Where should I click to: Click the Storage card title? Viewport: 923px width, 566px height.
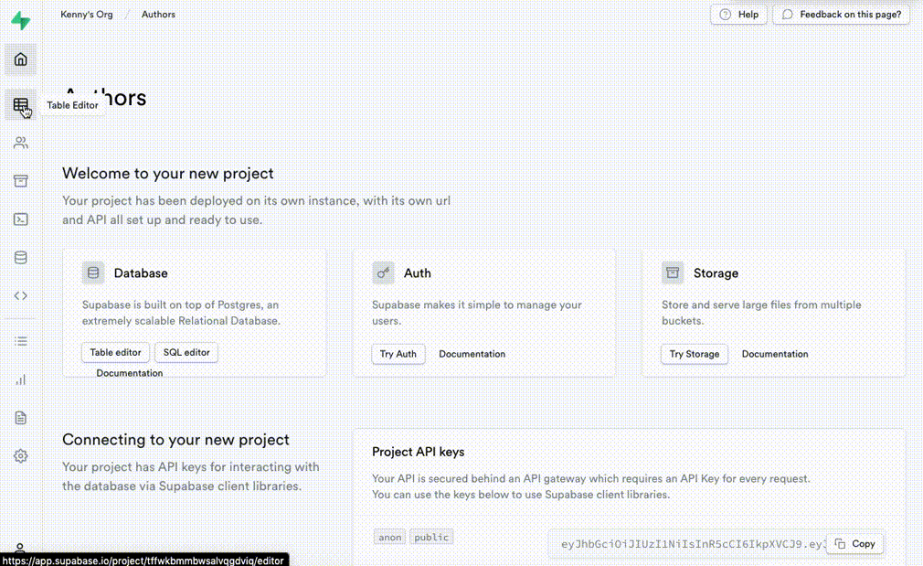tap(716, 273)
